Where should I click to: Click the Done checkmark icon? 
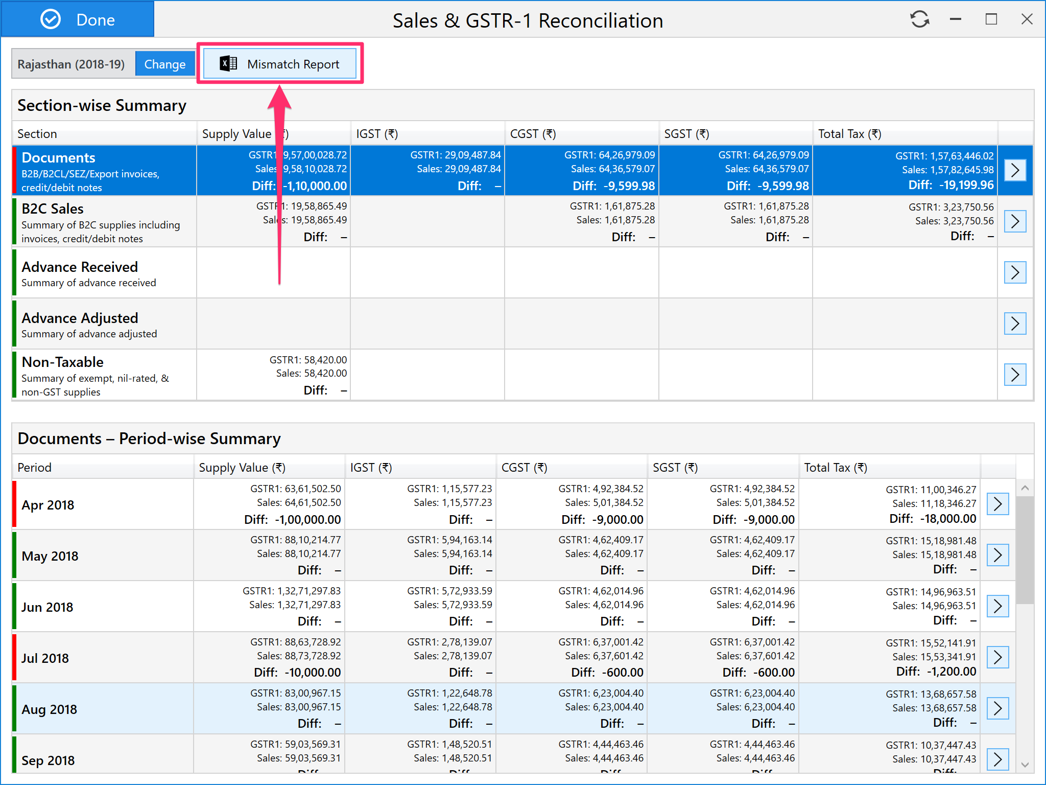click(51, 19)
